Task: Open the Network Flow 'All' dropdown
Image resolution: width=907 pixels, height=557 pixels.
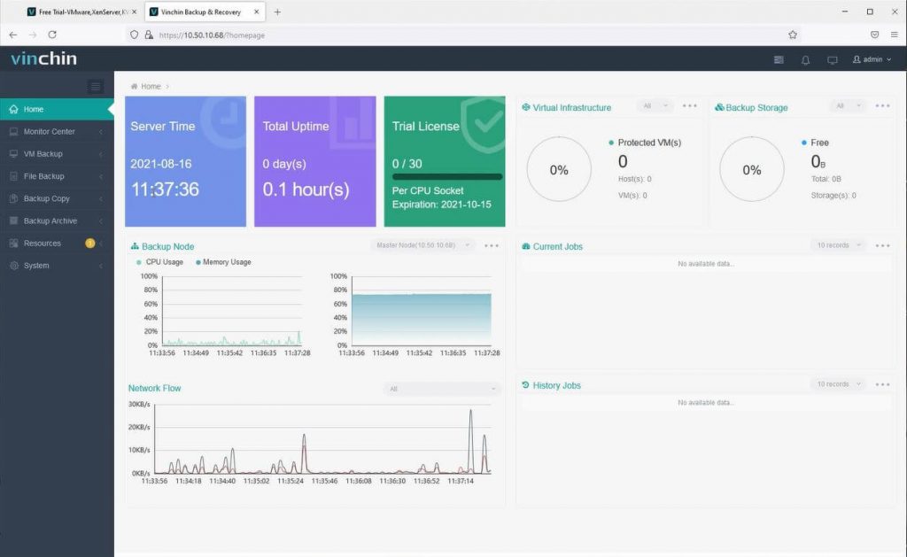Action: [441, 389]
